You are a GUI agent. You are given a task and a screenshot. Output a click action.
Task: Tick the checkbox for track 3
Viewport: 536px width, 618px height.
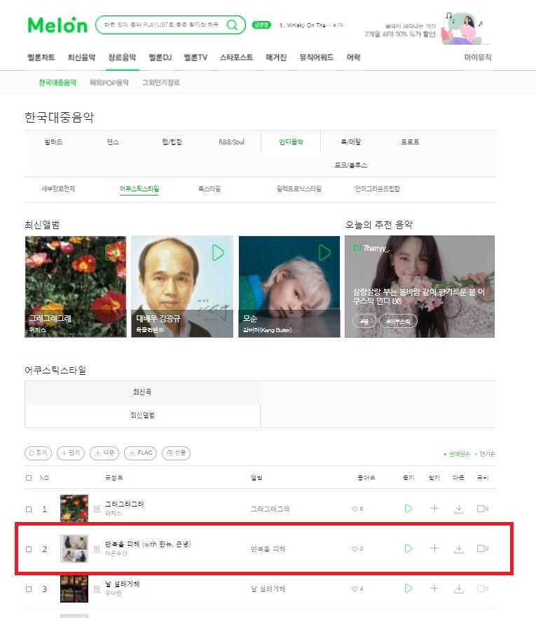point(29,589)
